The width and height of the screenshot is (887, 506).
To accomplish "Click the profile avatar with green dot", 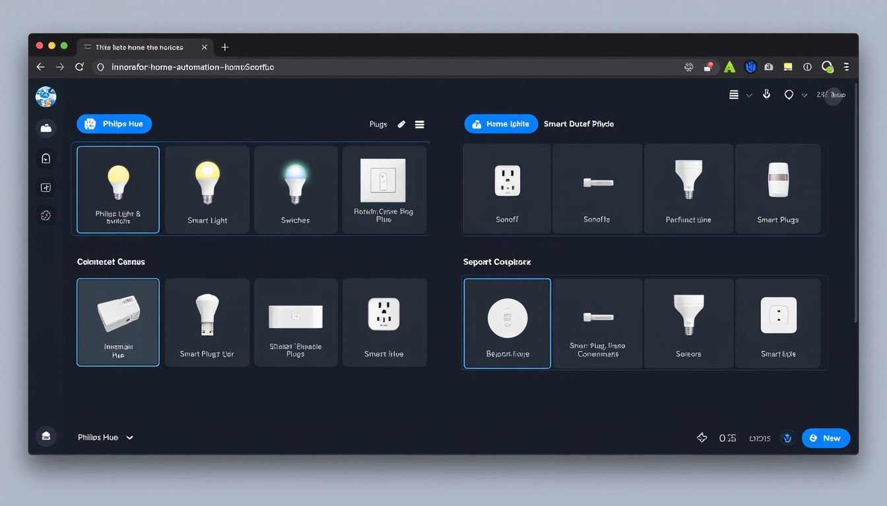I will click(x=828, y=67).
